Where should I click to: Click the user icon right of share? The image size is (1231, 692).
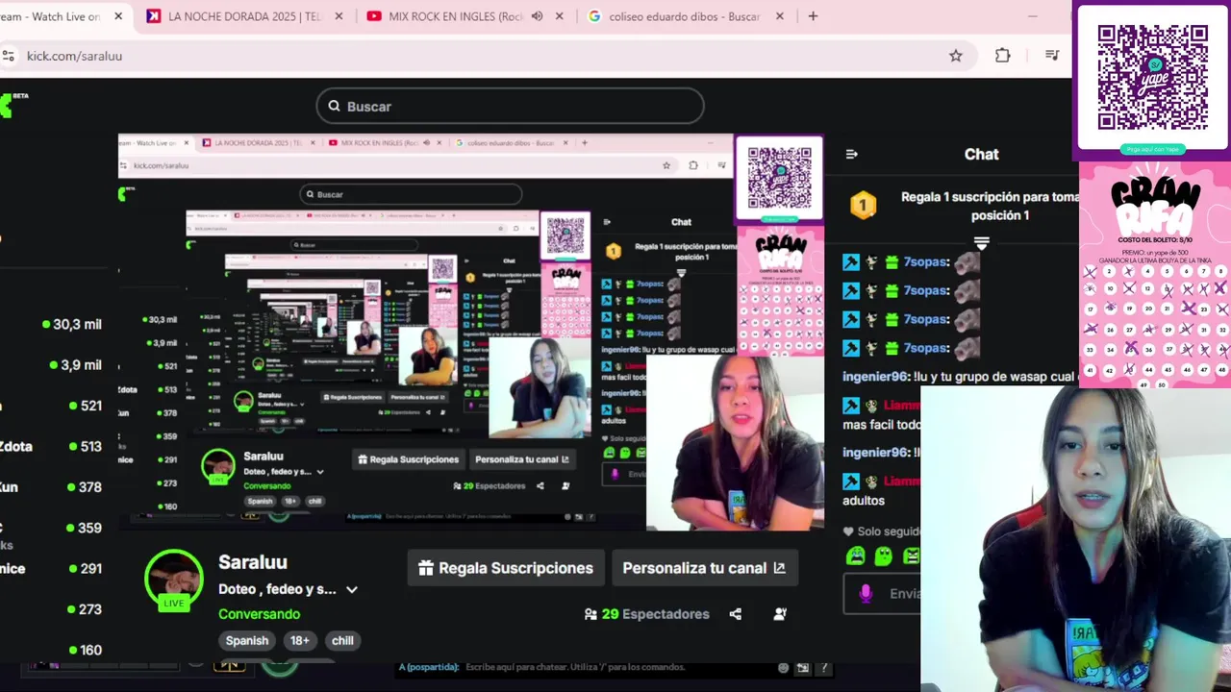[780, 614]
